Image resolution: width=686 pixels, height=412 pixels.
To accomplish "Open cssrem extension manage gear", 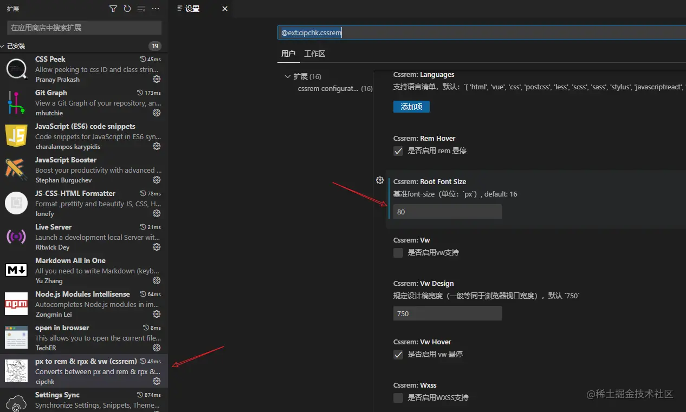I will point(157,381).
